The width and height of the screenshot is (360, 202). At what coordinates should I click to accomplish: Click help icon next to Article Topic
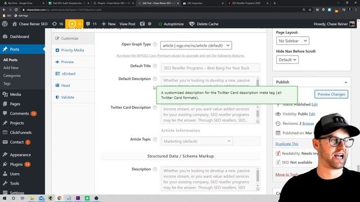coord(155,139)
